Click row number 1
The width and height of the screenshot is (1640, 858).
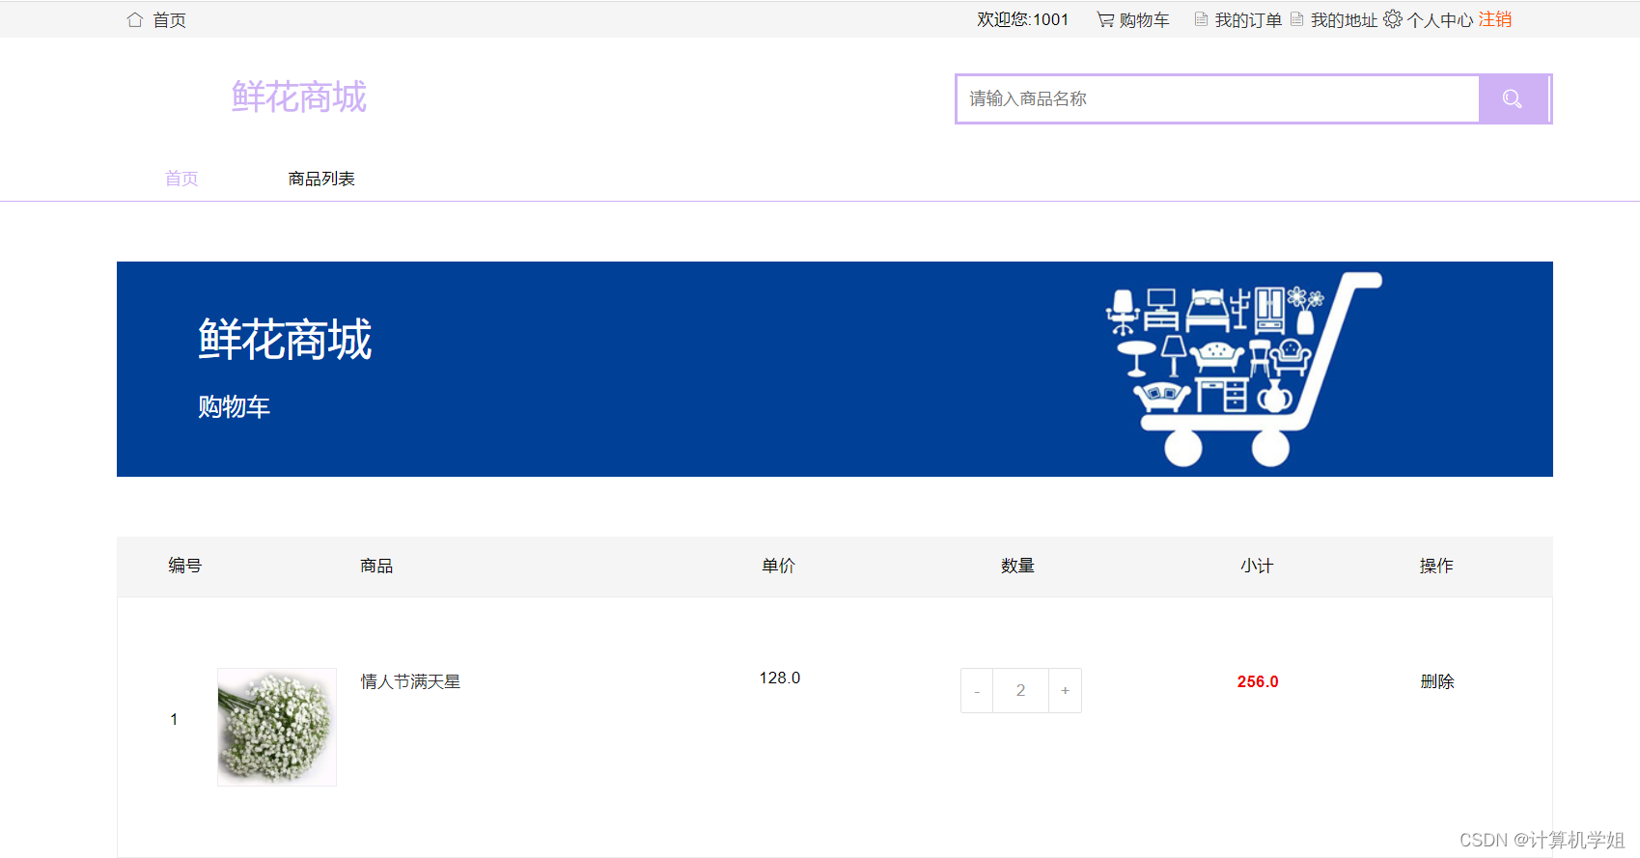(x=174, y=719)
